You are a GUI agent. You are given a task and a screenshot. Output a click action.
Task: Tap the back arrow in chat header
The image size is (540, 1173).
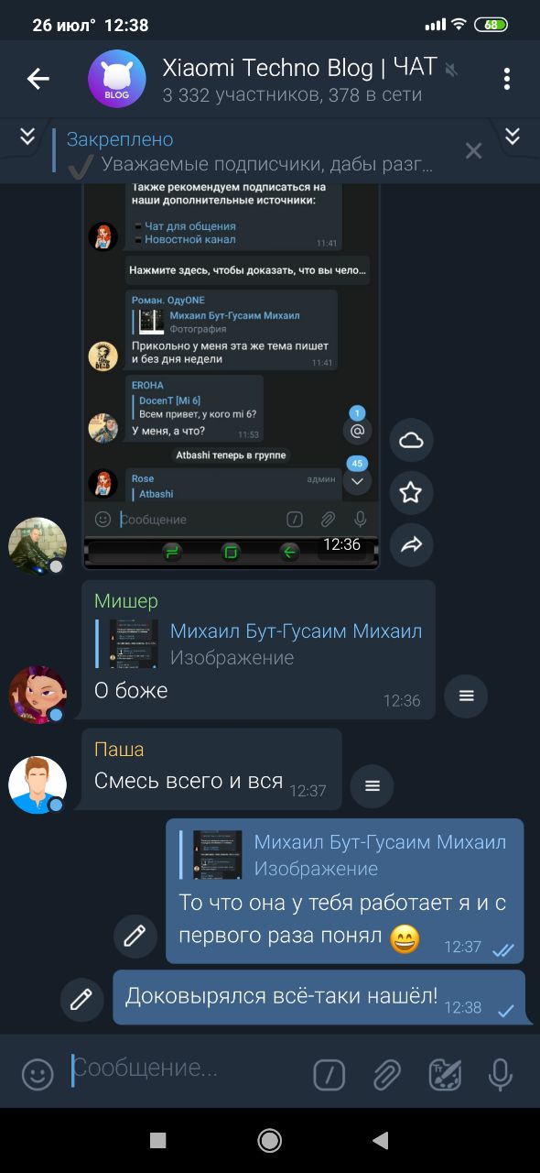38,79
